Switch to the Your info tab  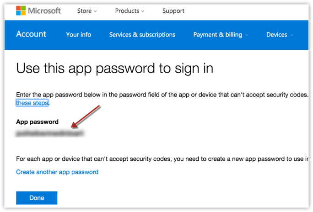pos(78,35)
